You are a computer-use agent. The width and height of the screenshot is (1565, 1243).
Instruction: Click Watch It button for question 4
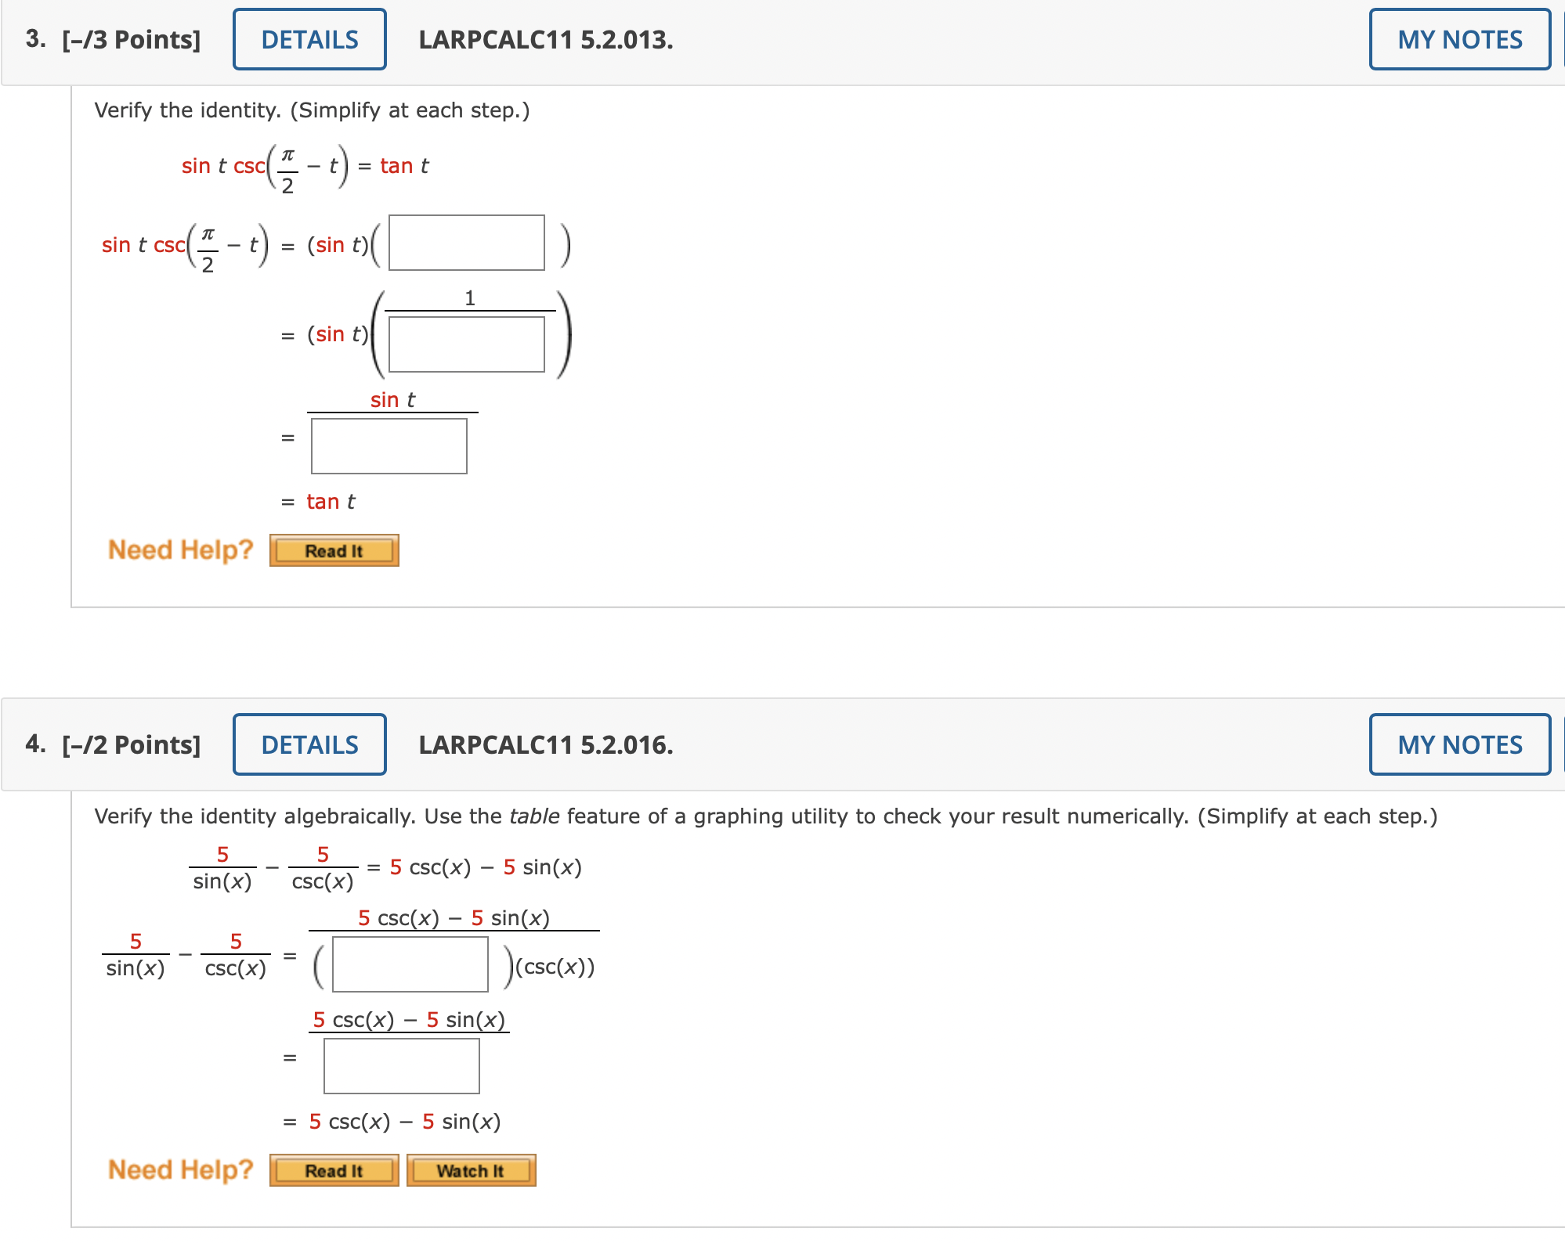[471, 1171]
